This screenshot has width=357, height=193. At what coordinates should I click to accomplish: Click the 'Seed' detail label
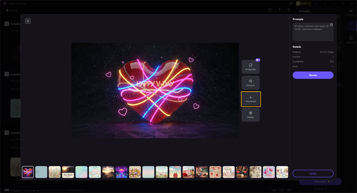(295, 66)
